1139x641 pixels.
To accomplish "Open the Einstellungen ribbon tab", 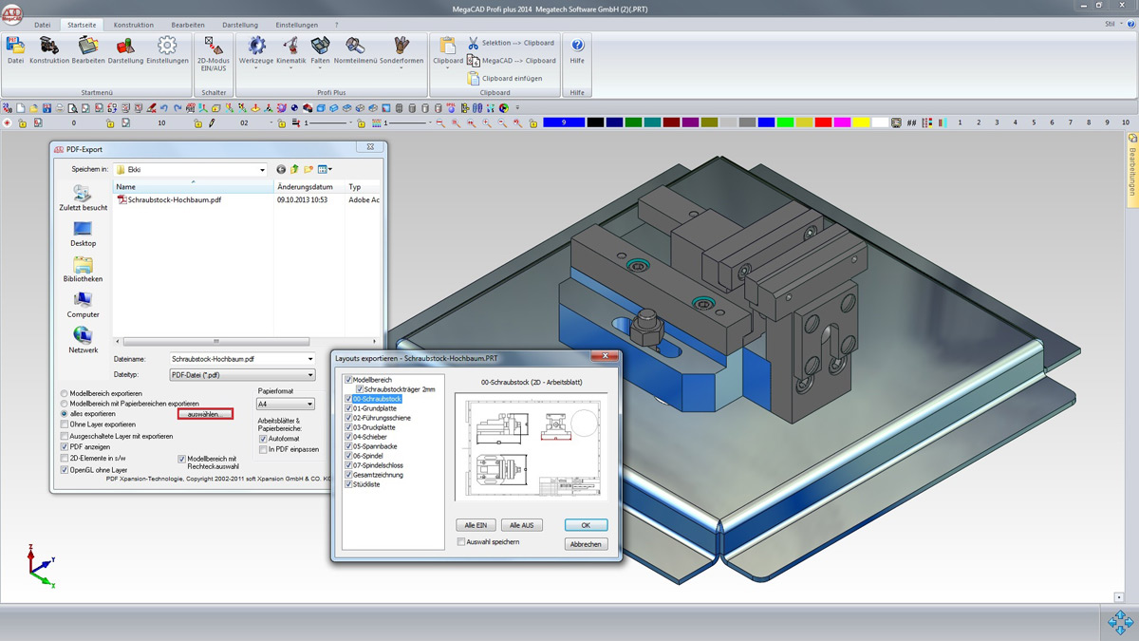I will tap(297, 25).
